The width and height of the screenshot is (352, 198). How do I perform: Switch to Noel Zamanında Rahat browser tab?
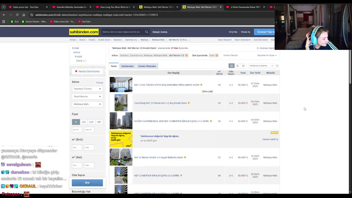[246, 7]
